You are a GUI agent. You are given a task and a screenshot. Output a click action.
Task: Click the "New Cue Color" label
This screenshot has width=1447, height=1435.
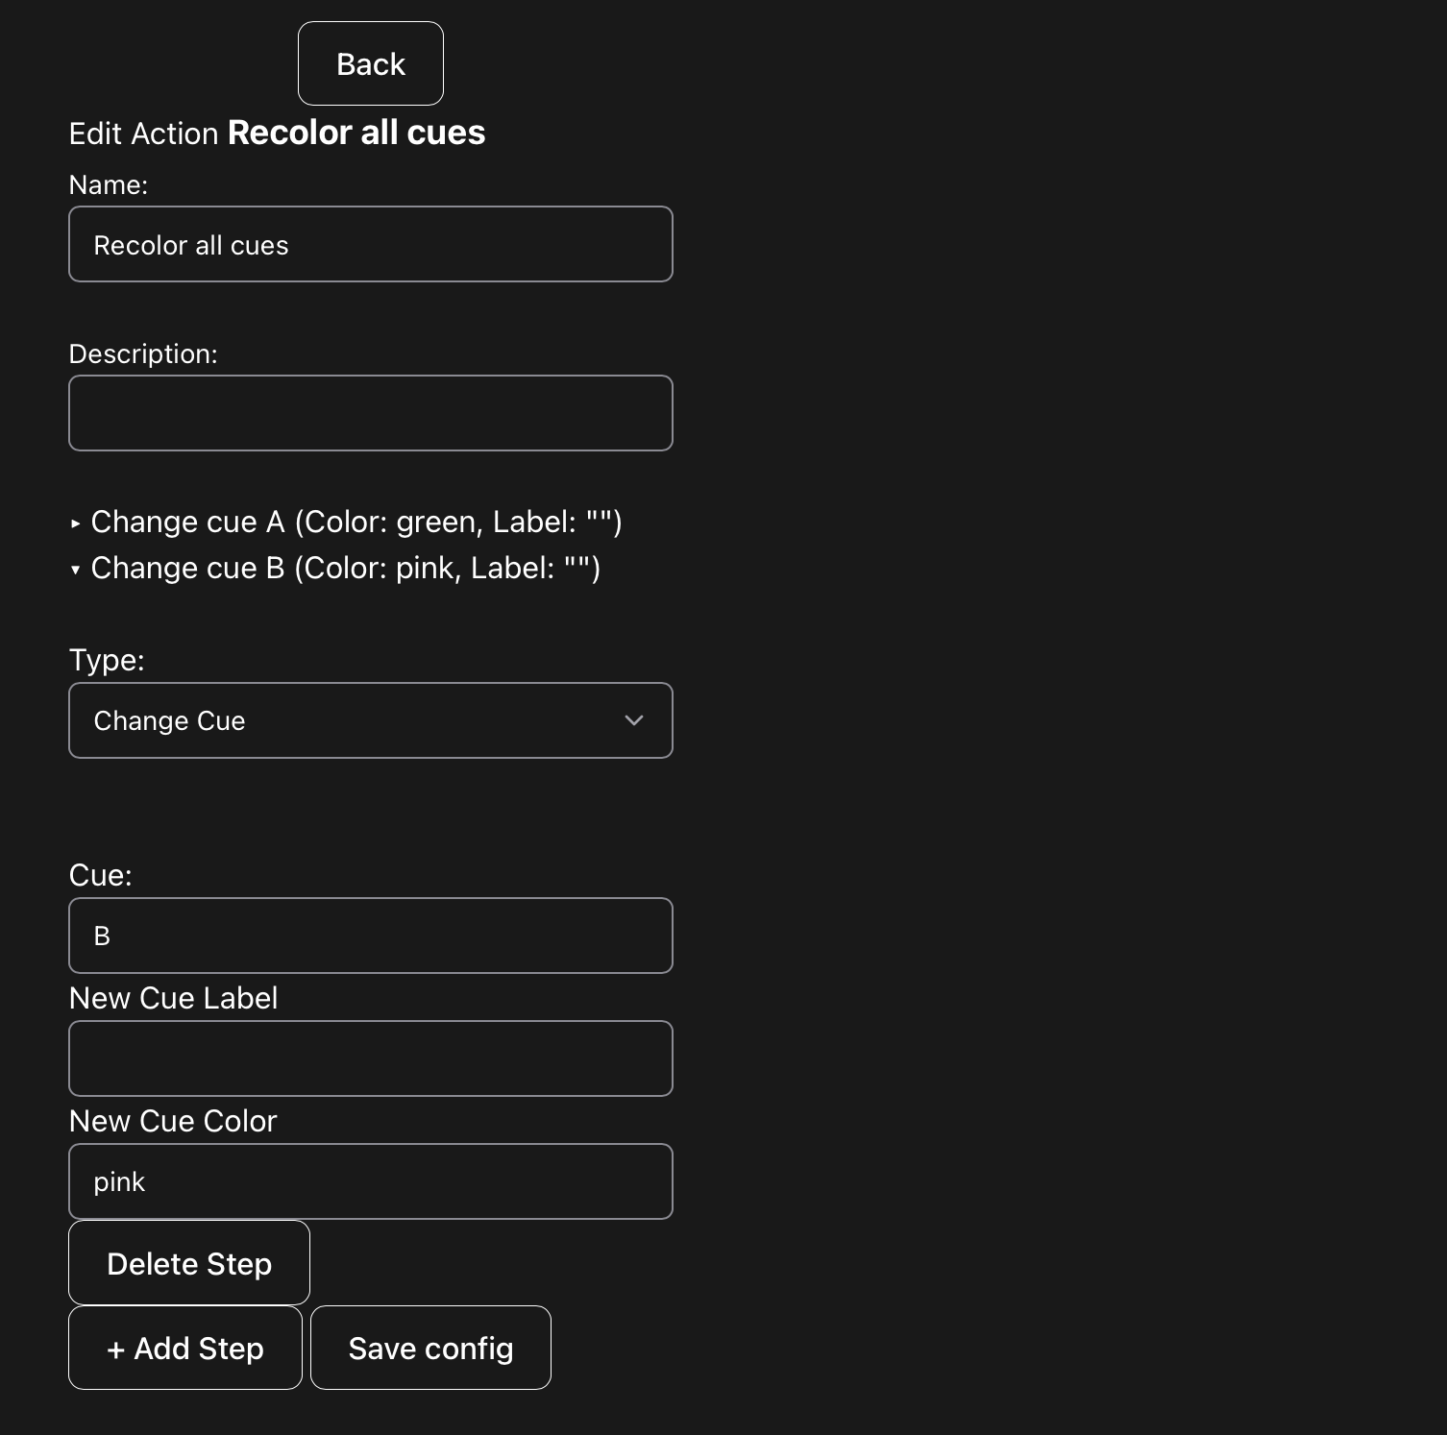click(x=173, y=1121)
